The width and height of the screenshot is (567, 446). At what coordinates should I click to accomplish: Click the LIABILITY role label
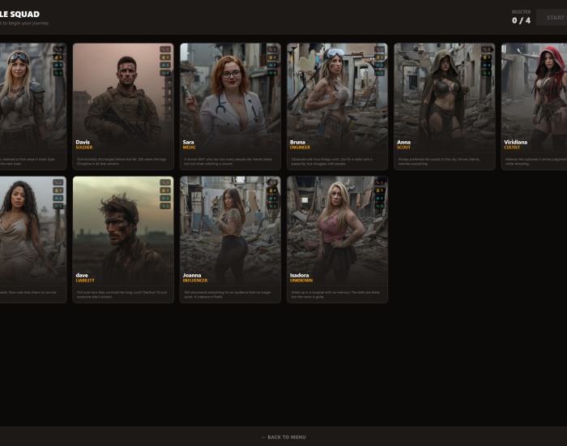[85, 281]
